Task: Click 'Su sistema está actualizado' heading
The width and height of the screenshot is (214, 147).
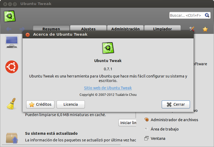Action: (51, 133)
